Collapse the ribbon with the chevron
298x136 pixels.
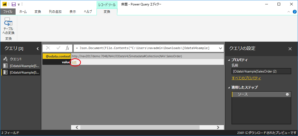tap(289, 12)
